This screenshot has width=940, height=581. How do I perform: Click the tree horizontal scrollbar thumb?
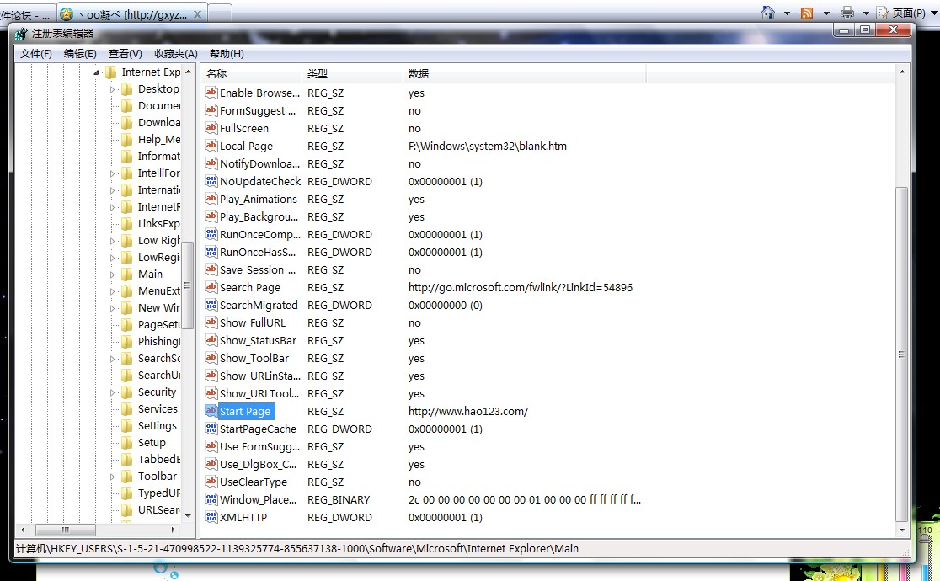point(66,530)
